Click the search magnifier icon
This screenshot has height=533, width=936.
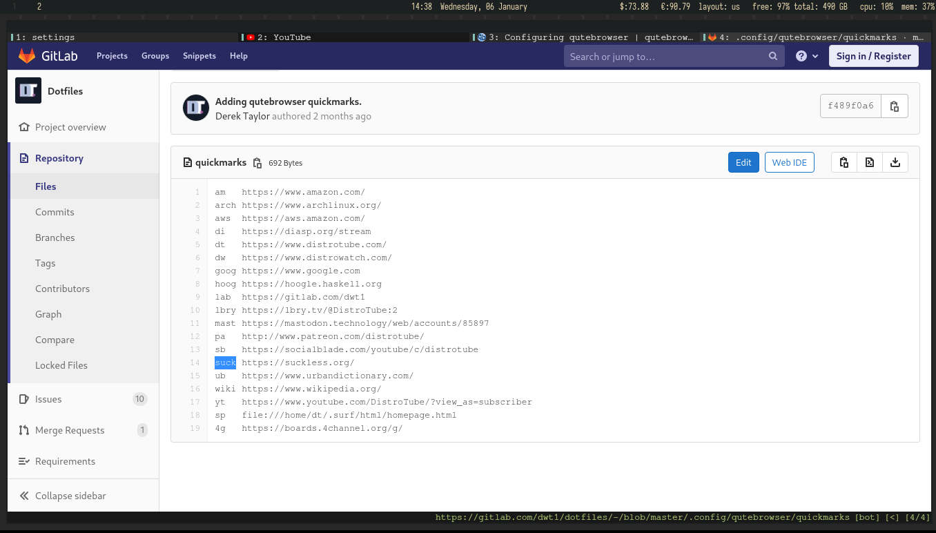[x=773, y=57]
